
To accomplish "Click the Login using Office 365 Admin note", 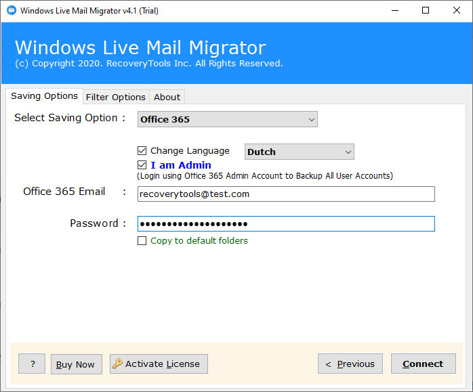I will [265, 175].
